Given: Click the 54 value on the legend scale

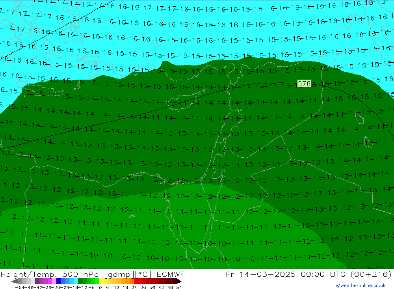Looking at the screenshot, I should 179,287.
